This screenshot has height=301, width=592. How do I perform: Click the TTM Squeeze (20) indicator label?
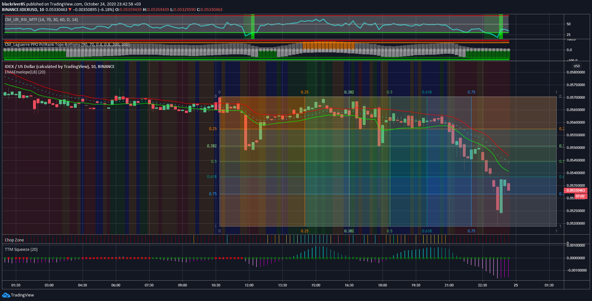[21, 249]
